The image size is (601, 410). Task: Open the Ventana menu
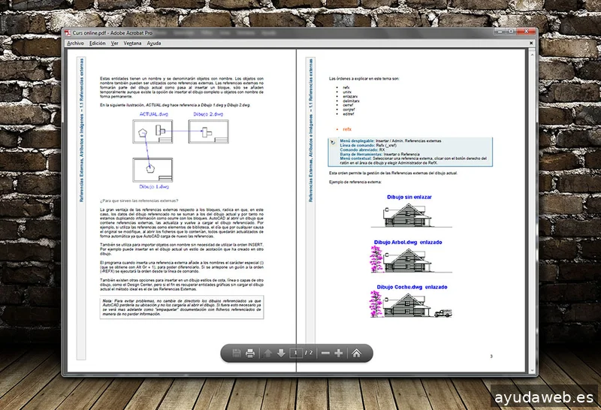click(x=133, y=44)
